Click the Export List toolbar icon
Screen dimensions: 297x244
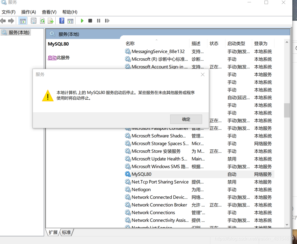pyautogui.click(x=51, y=21)
